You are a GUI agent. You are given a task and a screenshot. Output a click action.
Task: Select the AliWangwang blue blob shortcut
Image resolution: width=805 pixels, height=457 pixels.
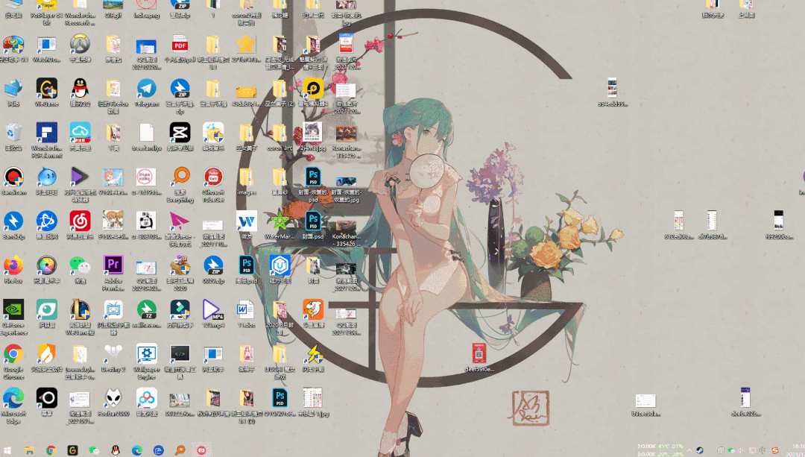47,180
